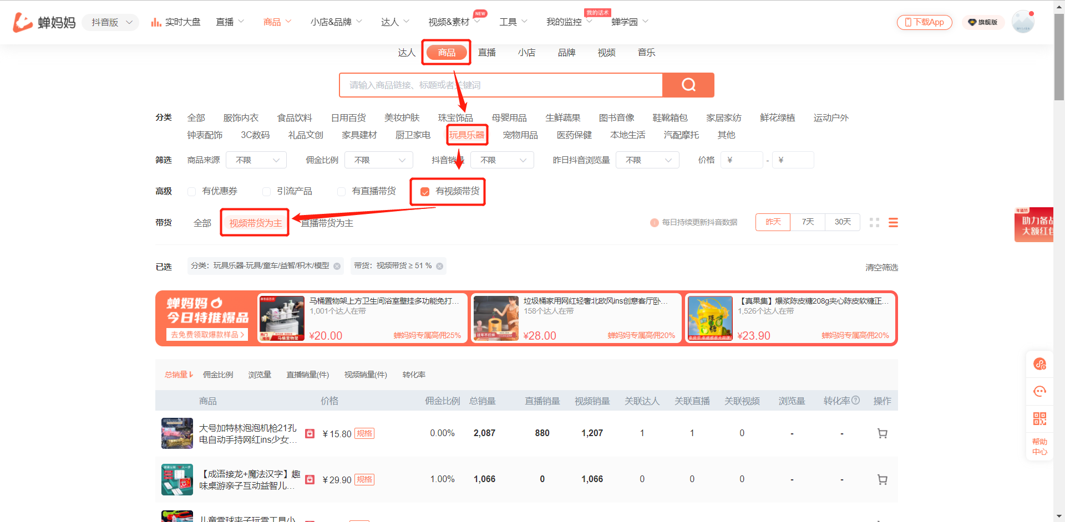The width and height of the screenshot is (1065, 522).
Task: Open the 昨日抖音浏览量 dropdown
Action: 647,160
